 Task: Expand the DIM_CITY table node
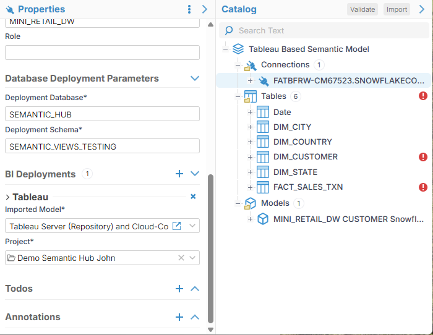pyautogui.click(x=250, y=127)
